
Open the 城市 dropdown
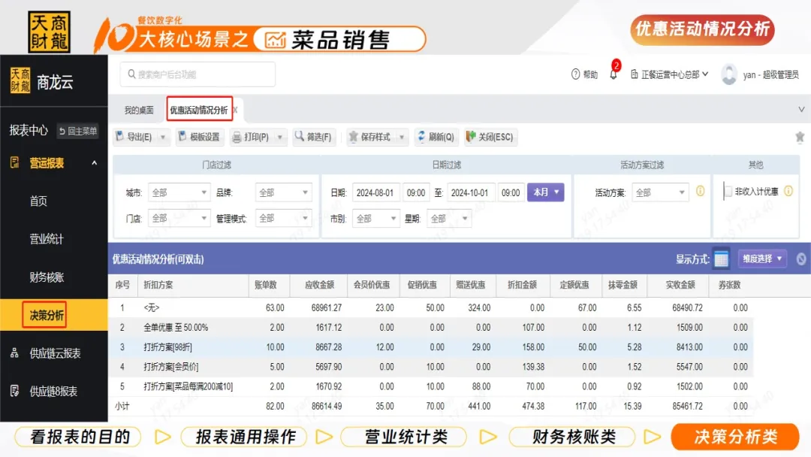point(179,192)
